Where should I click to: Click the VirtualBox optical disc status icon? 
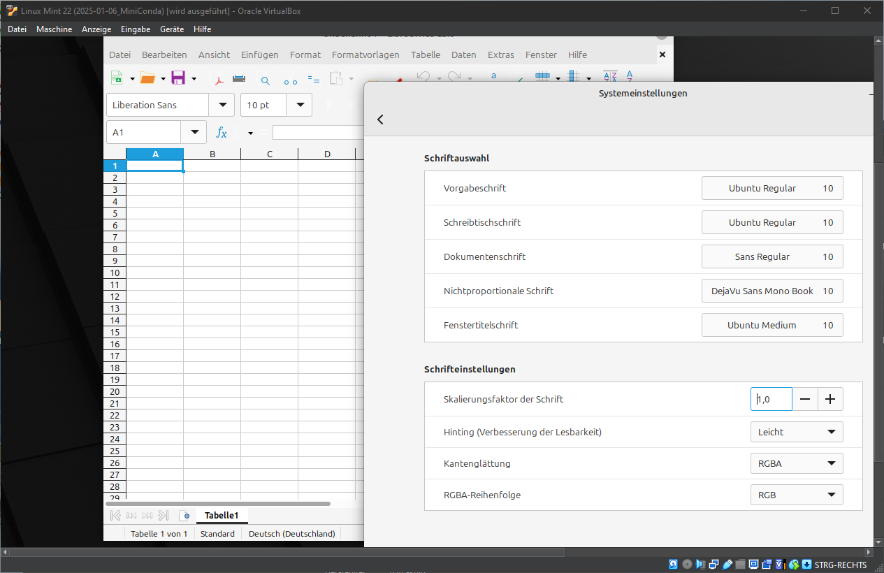687,565
